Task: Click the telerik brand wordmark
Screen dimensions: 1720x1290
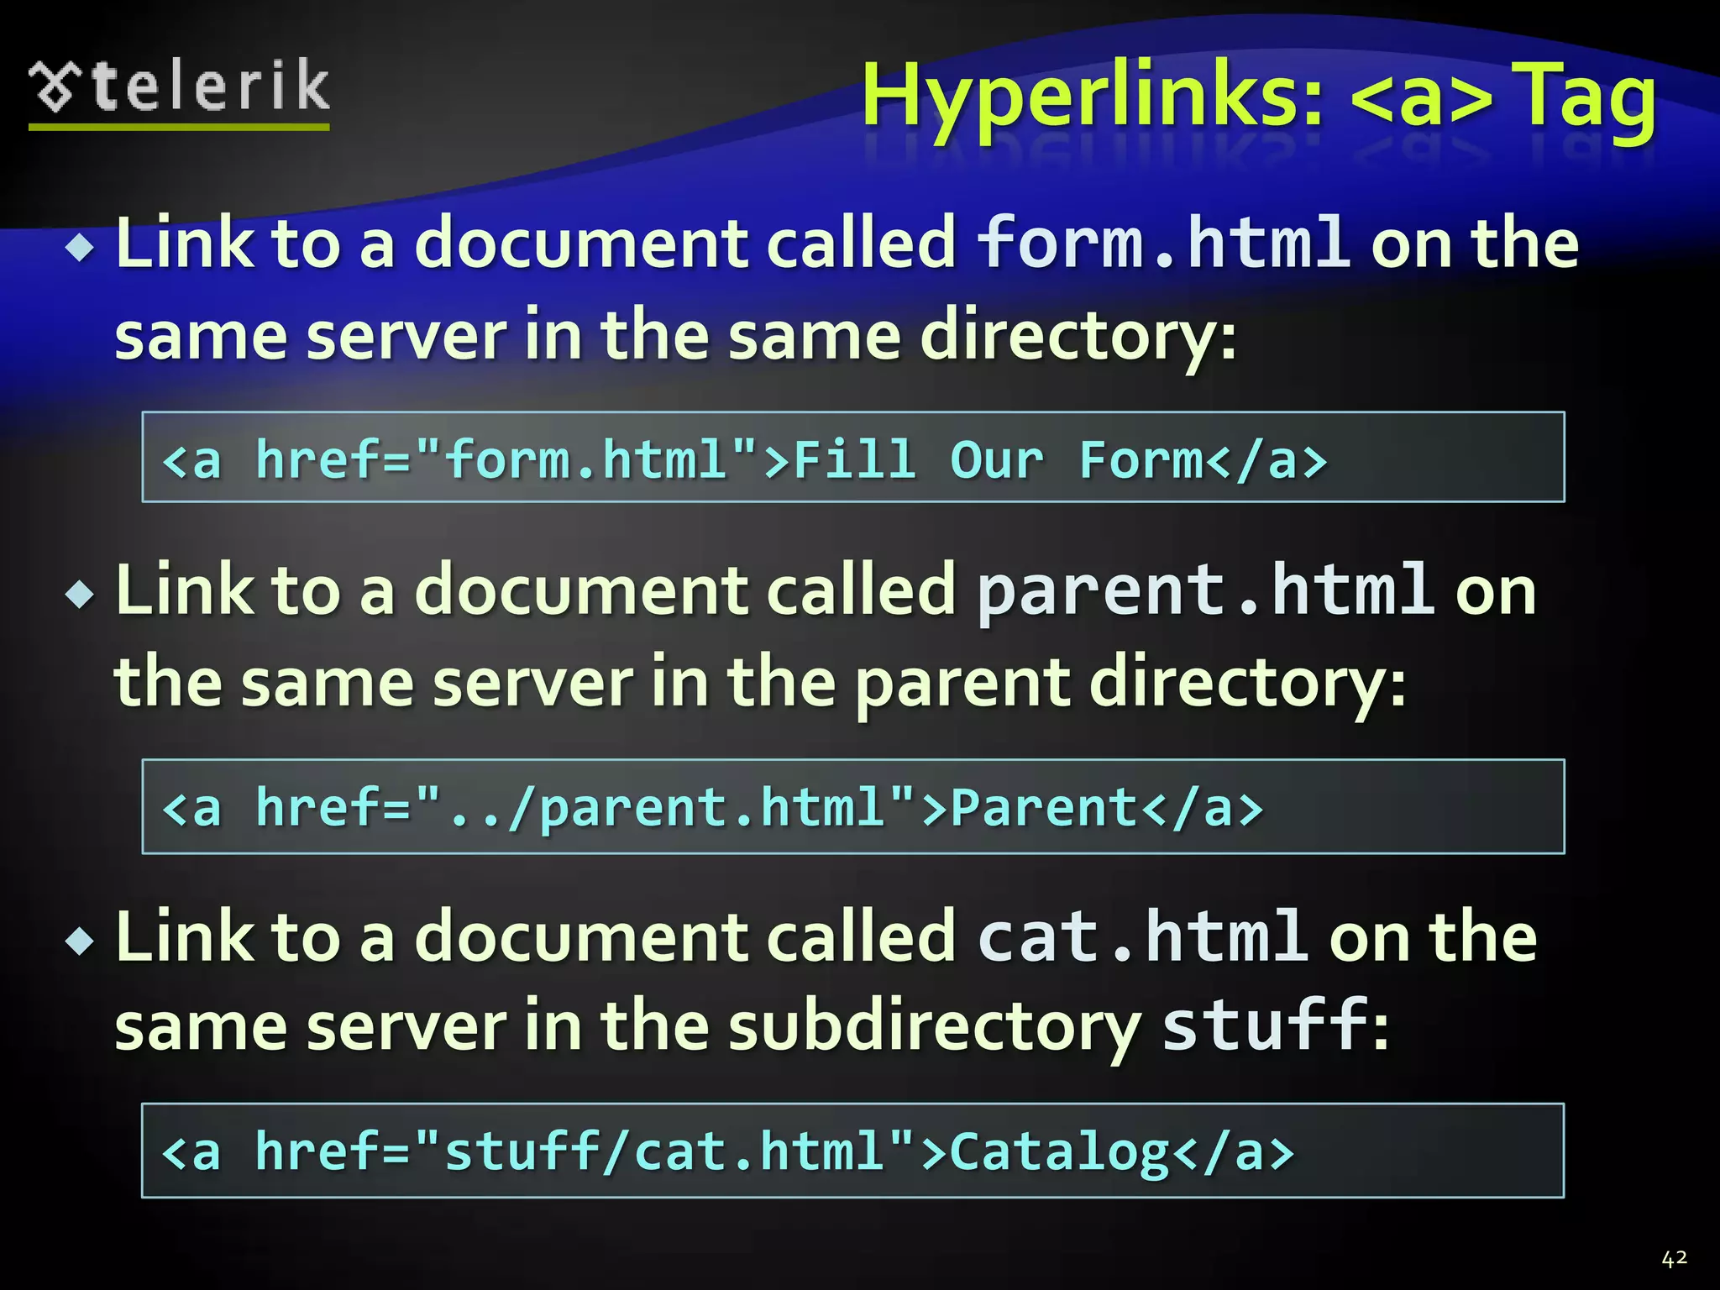Action: point(210,86)
